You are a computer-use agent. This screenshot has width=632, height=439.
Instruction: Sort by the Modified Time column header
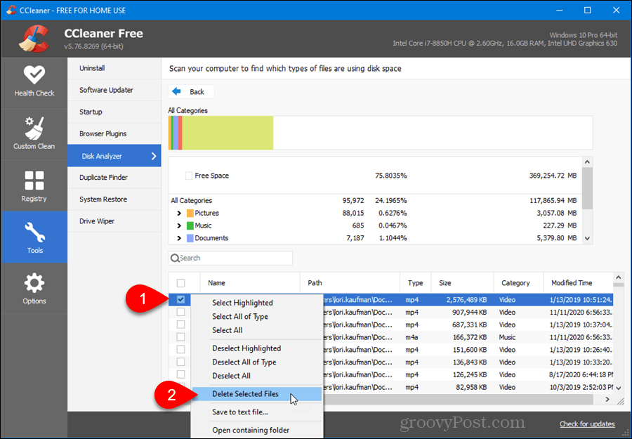point(579,283)
